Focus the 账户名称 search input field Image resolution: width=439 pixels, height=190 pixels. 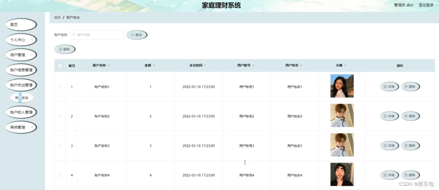click(x=97, y=35)
